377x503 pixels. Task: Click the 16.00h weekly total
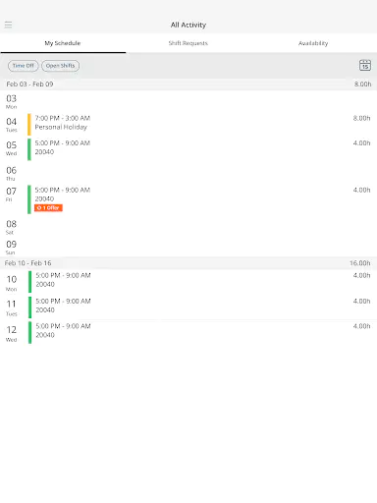tap(360, 263)
